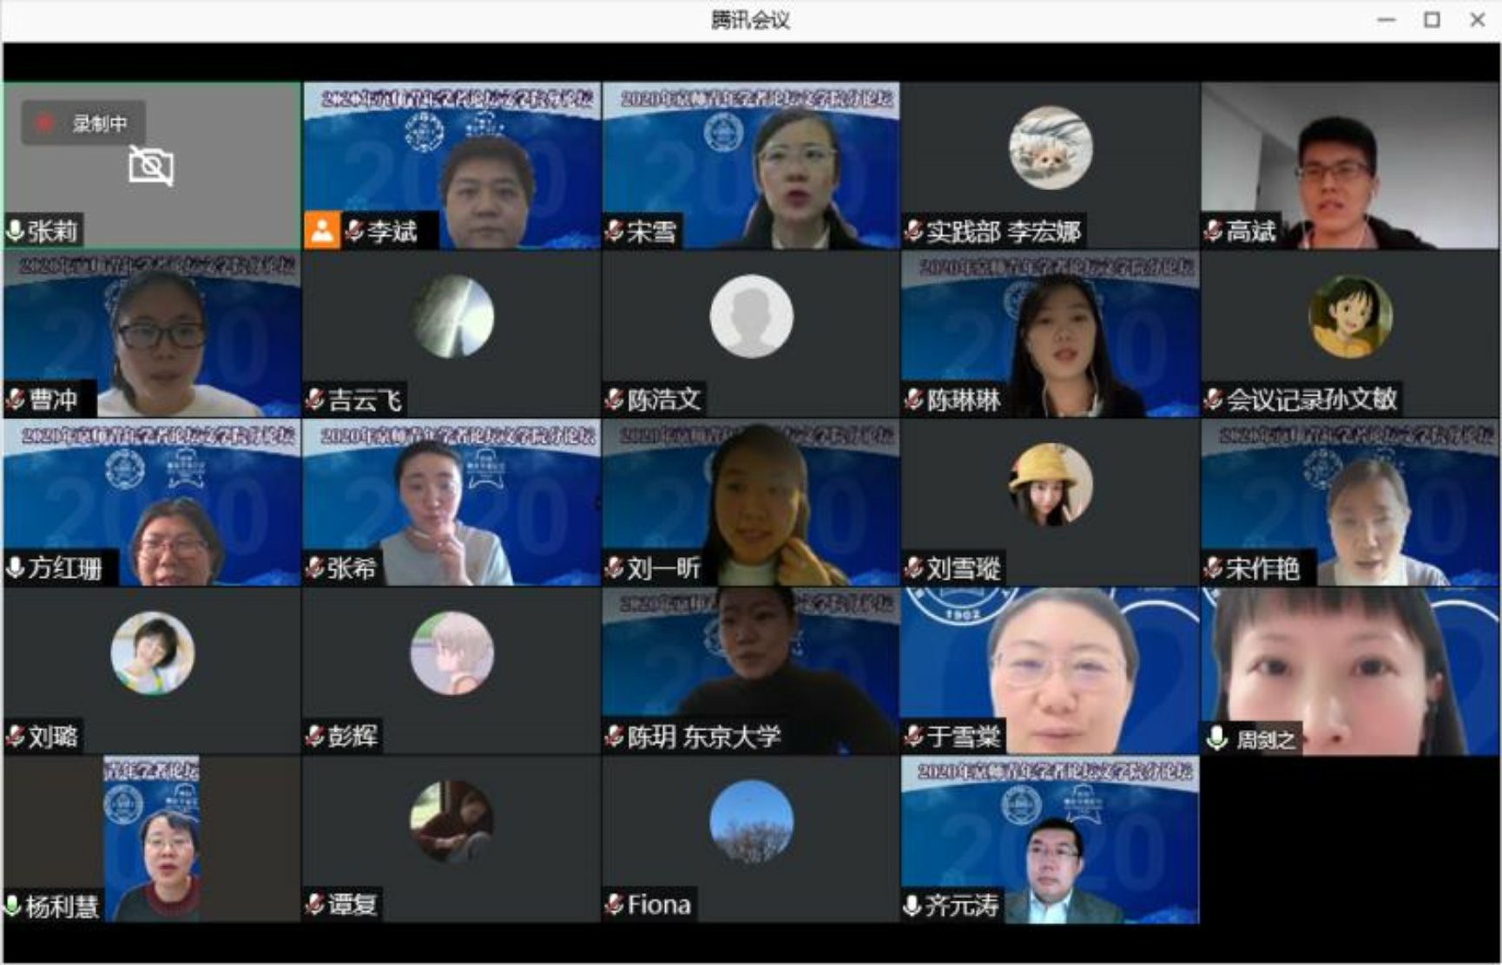
Task: Toggle the microphone icon next to 杨利慧
Action: click(x=13, y=906)
